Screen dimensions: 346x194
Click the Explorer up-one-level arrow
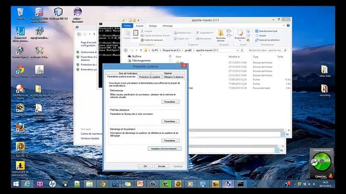[x=141, y=50]
